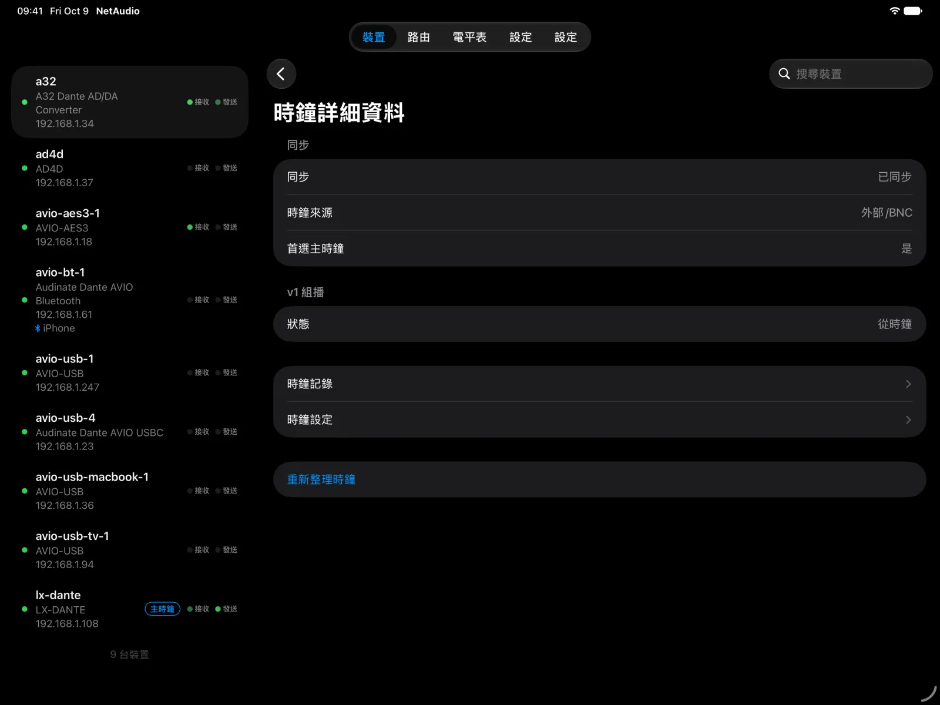Image resolution: width=940 pixels, height=705 pixels.
Task: Click avio-aes3-1 green 接收 indicator
Action: 198,227
